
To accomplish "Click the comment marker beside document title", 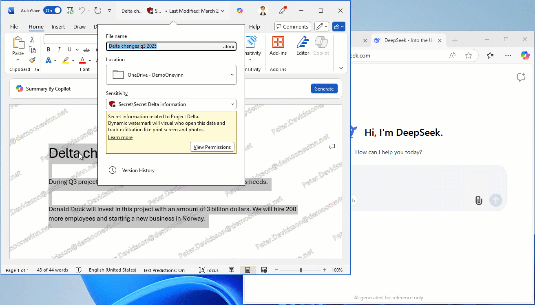I will [x=332, y=146].
